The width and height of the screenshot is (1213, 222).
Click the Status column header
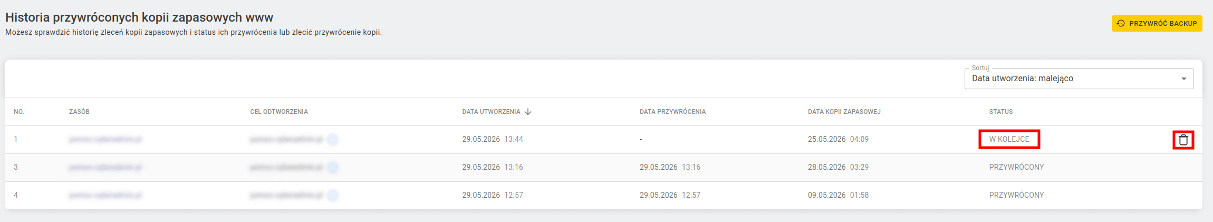[x=1001, y=112]
